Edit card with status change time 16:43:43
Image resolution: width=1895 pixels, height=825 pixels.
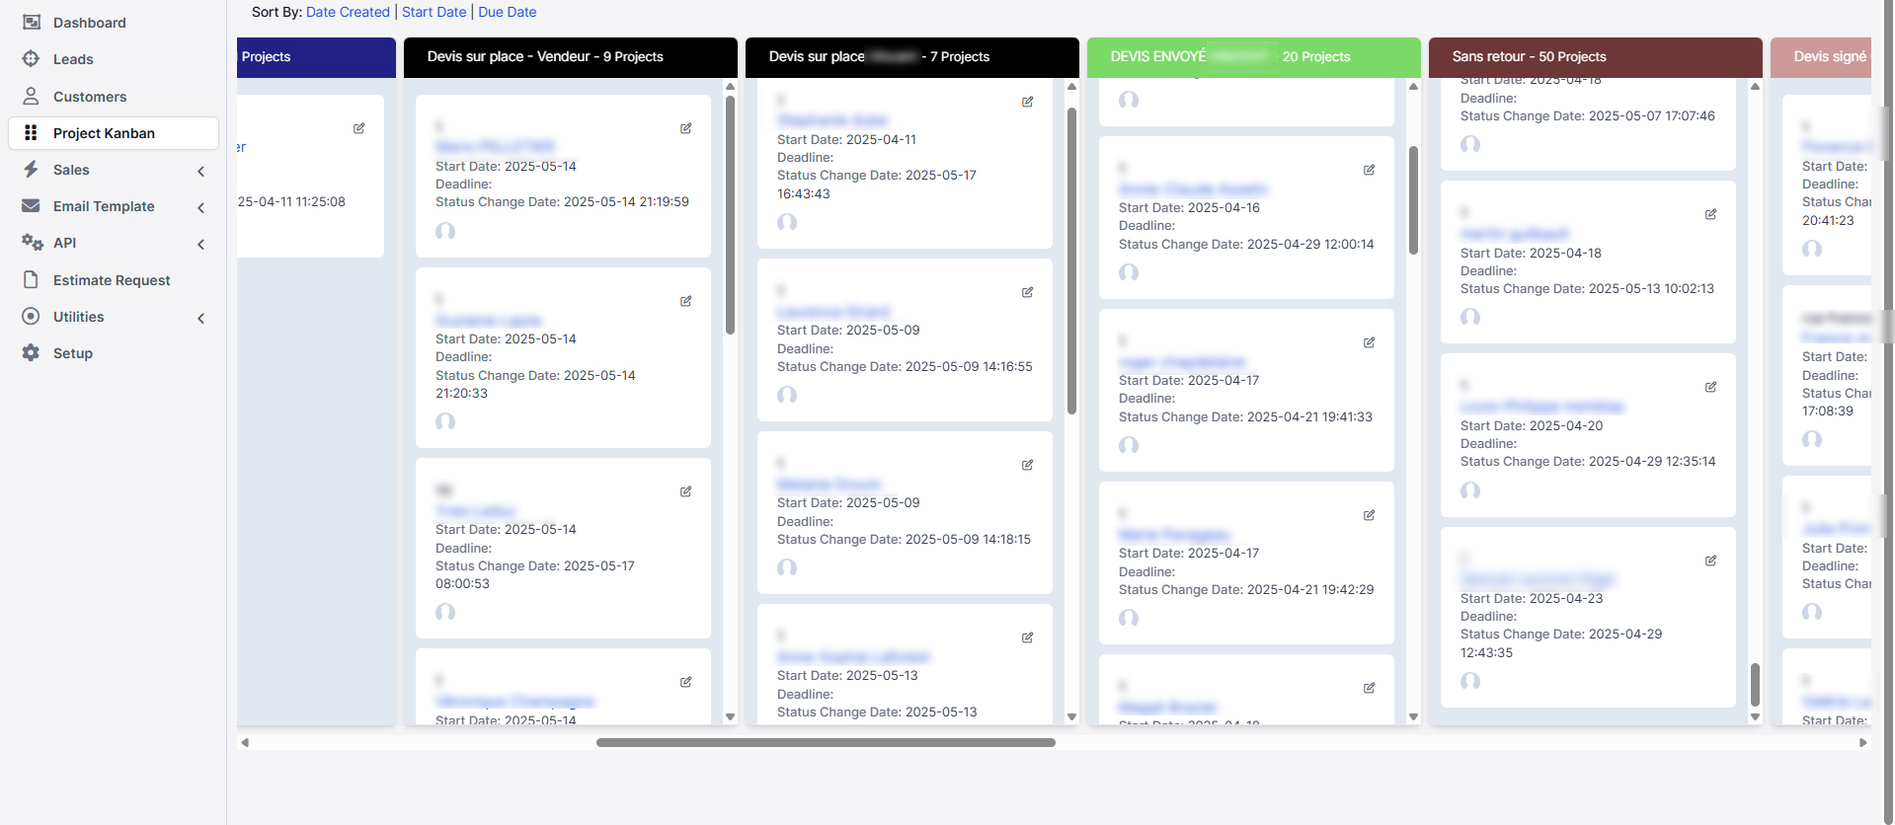tap(1028, 102)
